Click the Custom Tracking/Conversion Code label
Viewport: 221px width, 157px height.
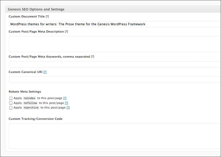(35, 119)
